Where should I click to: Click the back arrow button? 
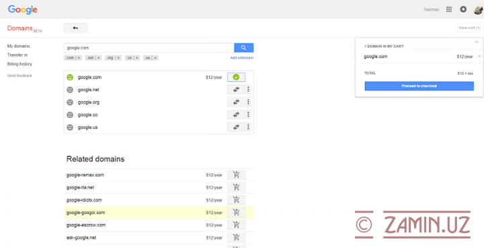coord(75,28)
